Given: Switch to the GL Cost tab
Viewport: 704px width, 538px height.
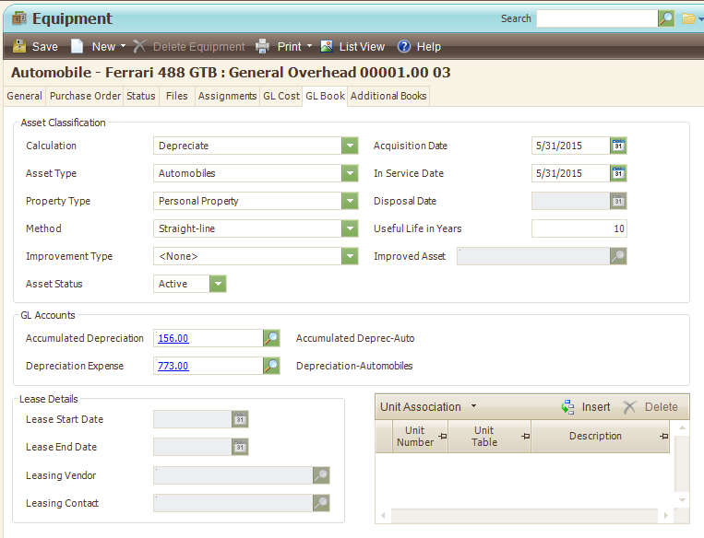Looking at the screenshot, I should point(281,96).
